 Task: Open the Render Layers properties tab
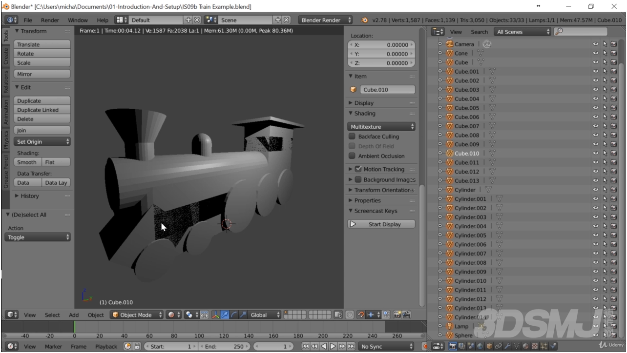(461, 346)
